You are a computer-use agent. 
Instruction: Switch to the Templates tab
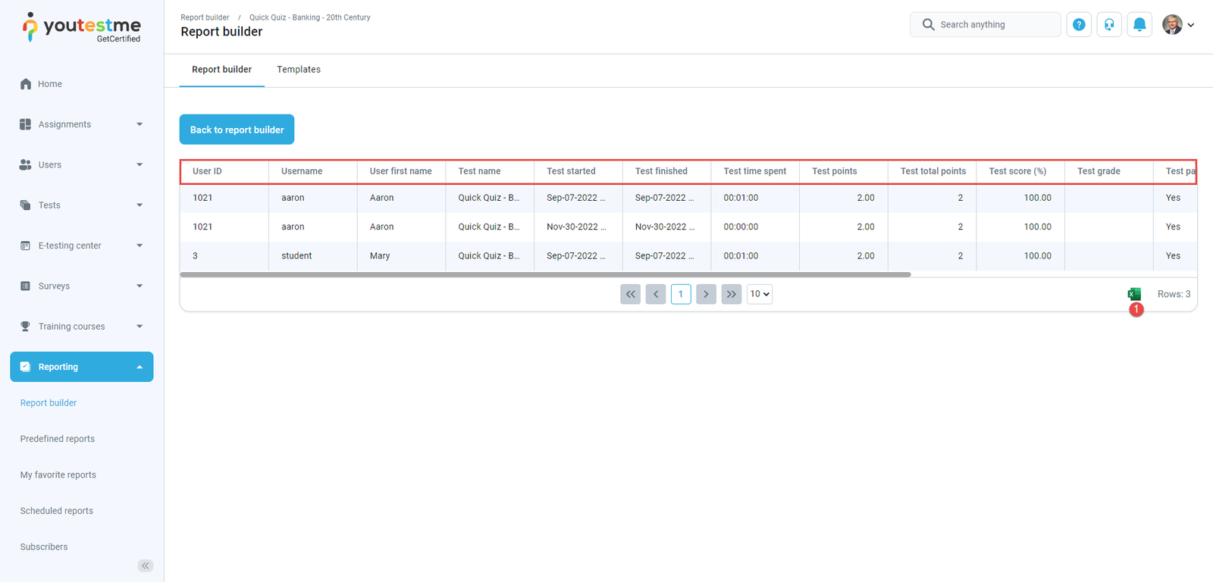pos(299,70)
